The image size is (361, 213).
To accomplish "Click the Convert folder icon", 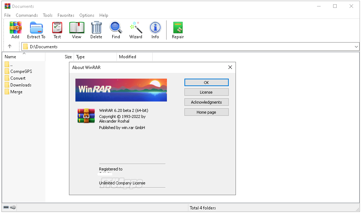I will (x=7, y=78).
